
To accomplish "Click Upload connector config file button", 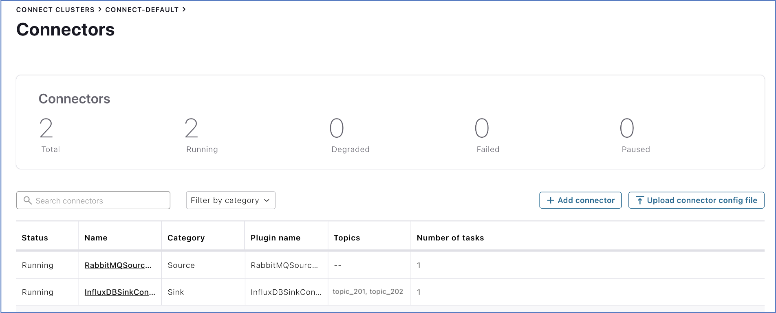I will (x=696, y=201).
